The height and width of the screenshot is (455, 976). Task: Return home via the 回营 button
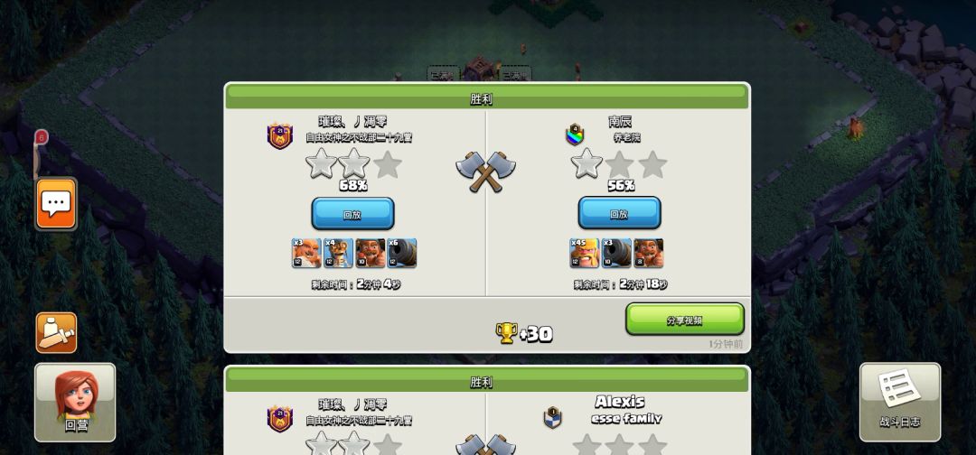pyautogui.click(x=75, y=403)
